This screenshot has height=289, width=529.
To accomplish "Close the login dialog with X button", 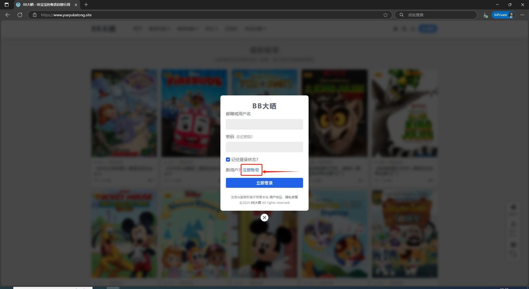I will click(x=264, y=218).
